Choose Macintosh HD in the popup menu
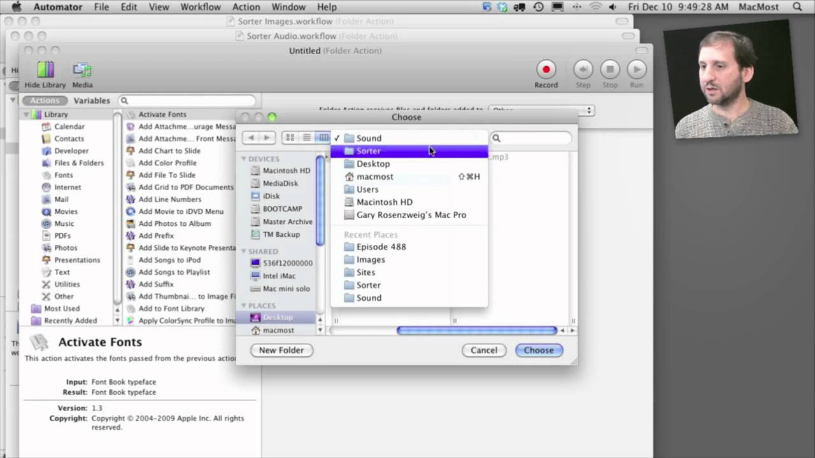Image resolution: width=815 pixels, height=458 pixels. [x=409, y=202]
